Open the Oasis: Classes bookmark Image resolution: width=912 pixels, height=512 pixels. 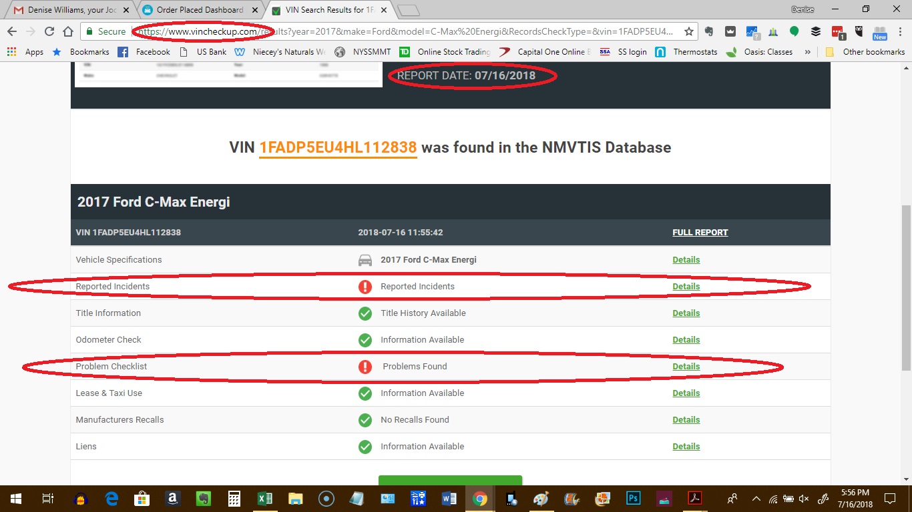(x=759, y=51)
